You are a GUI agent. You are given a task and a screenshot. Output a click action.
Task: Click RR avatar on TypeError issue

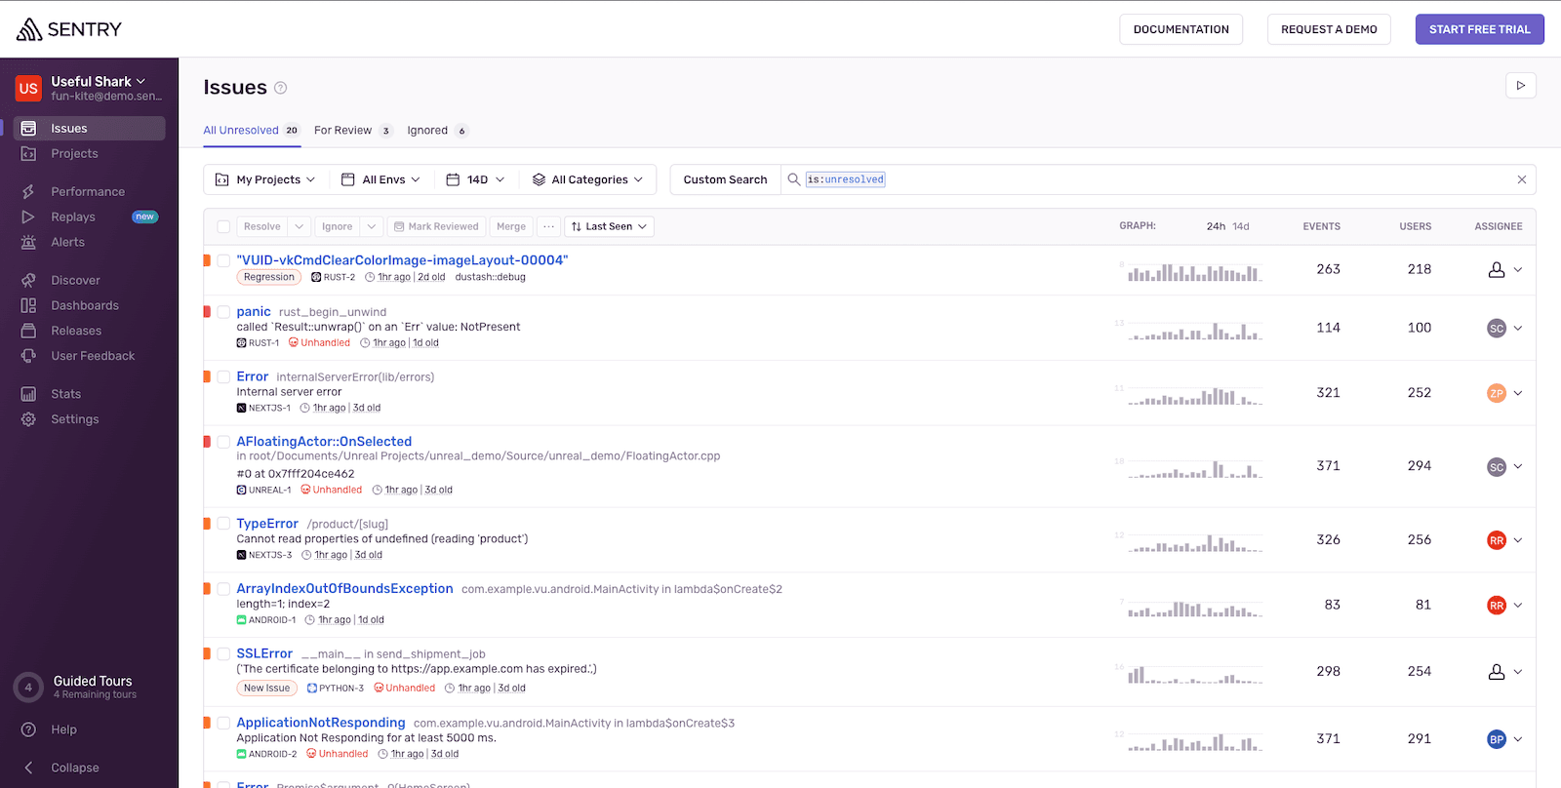(1497, 540)
